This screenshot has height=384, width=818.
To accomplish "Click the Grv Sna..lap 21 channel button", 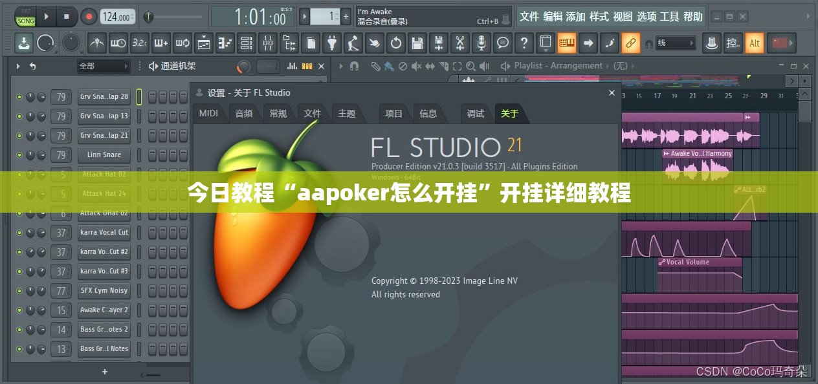I will click(x=104, y=136).
